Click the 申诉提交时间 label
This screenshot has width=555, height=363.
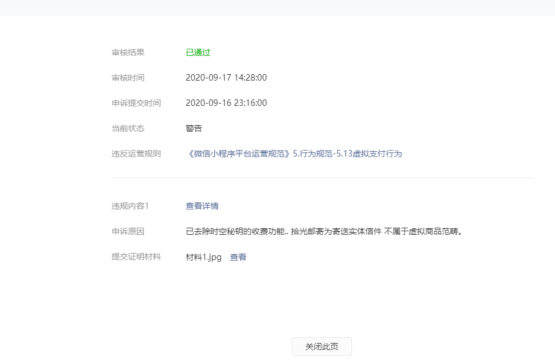137,103
